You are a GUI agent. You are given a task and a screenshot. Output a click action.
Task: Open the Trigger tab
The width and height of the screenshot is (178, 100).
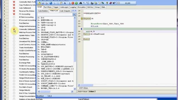click(x=56, y=7)
